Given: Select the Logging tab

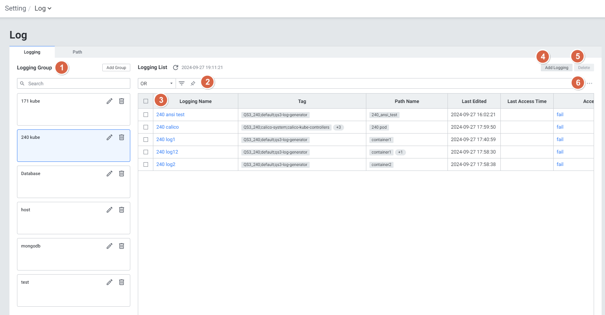Looking at the screenshot, I should pos(32,52).
